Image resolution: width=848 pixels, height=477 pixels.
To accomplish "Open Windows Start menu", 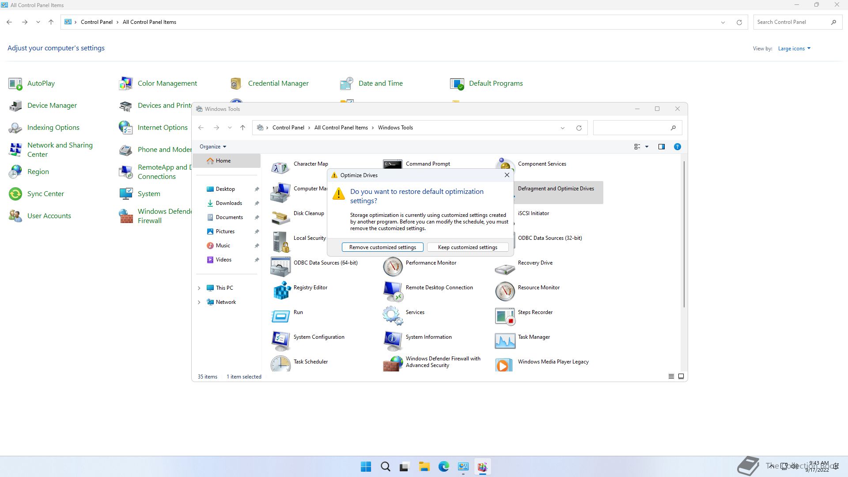I will point(366,467).
